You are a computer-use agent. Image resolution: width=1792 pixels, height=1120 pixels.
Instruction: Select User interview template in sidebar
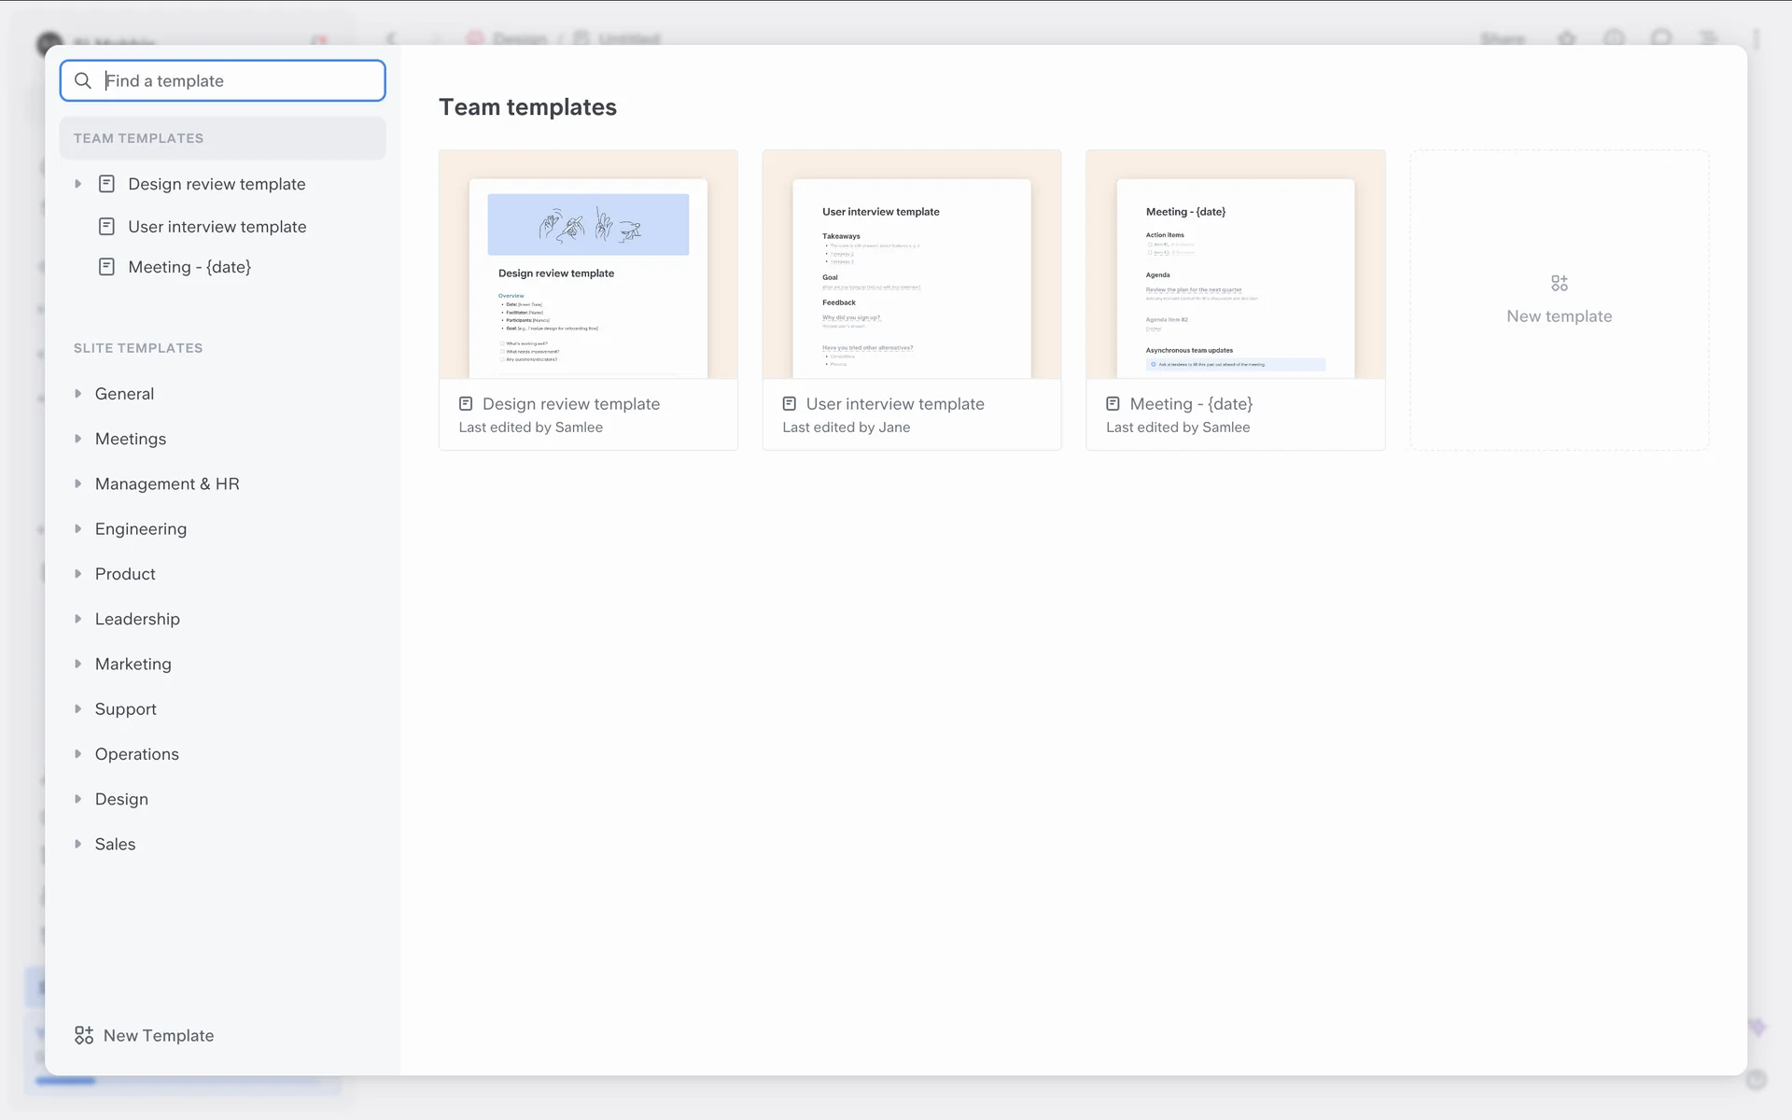pyautogui.click(x=217, y=227)
